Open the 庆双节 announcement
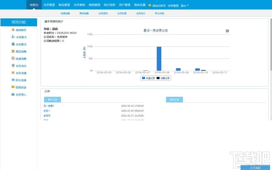The image size is (272, 170). (47, 116)
